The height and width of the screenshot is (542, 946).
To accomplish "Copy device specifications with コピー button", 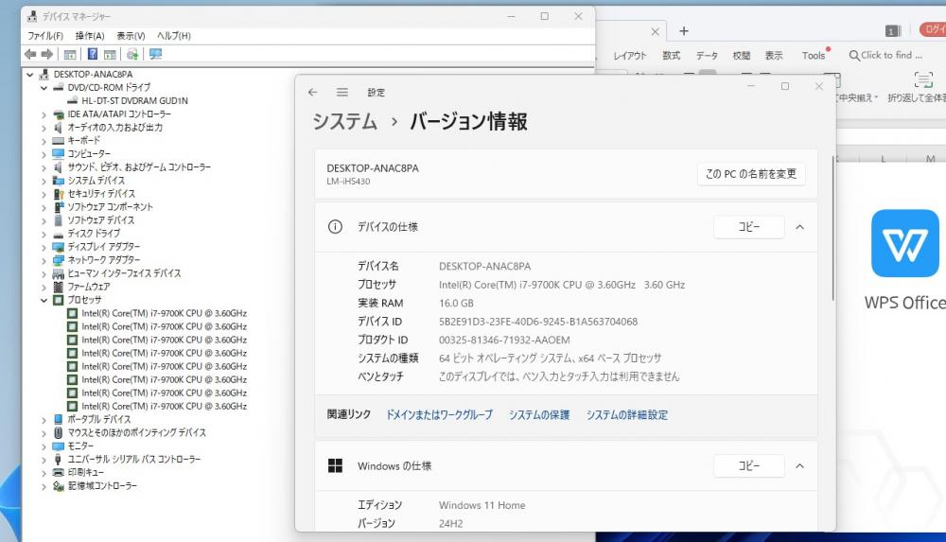I will coord(748,227).
